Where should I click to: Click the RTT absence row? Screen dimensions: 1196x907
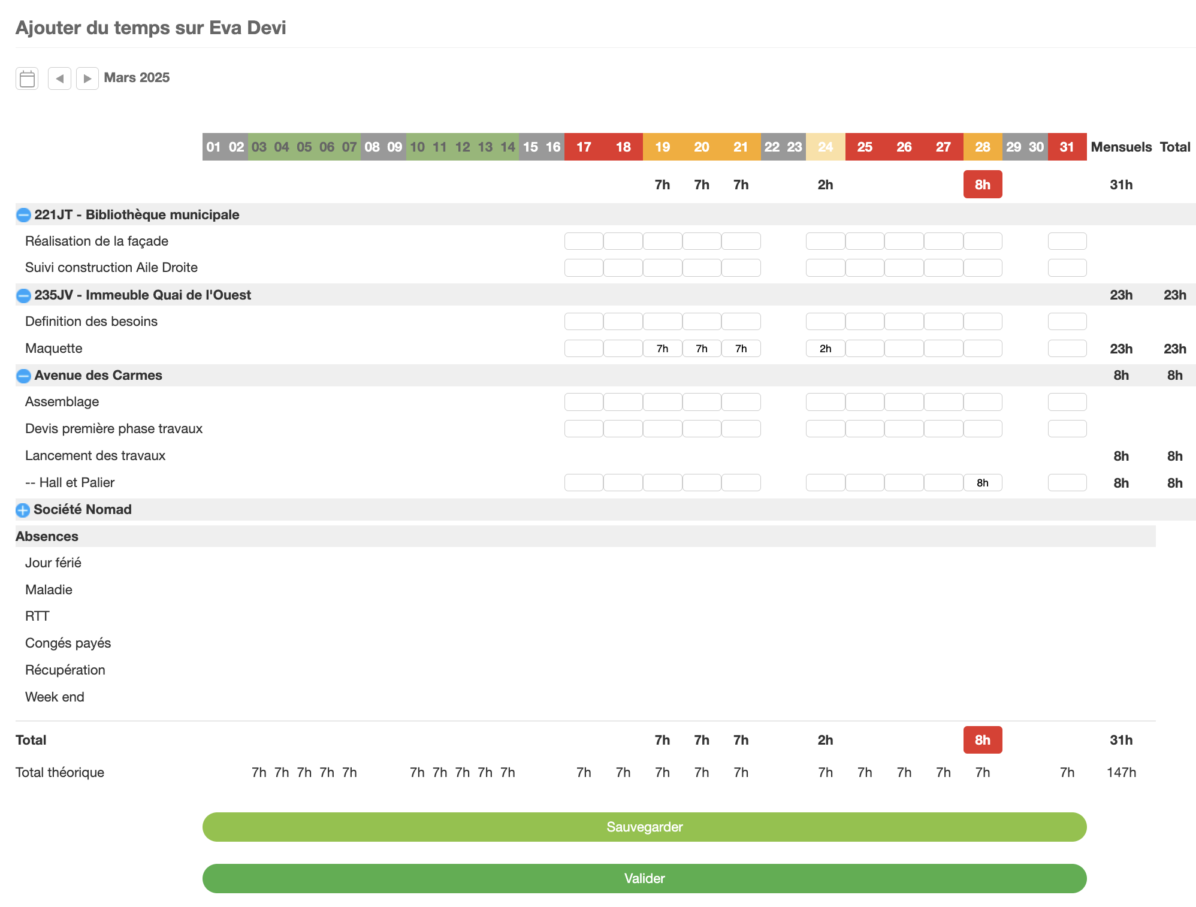(x=37, y=616)
